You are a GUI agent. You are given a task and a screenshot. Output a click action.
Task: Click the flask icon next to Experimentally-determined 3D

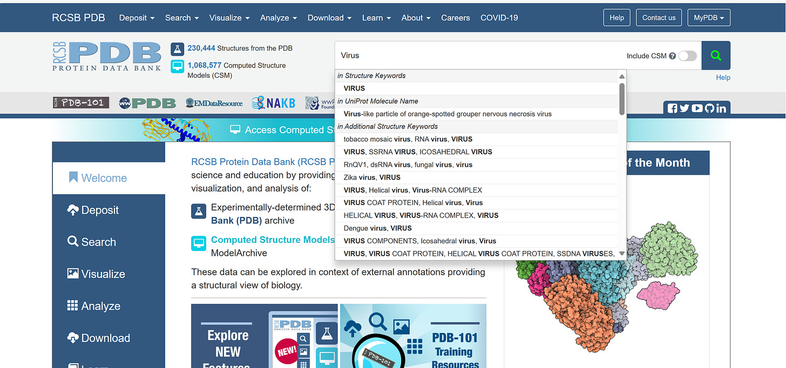point(199,211)
